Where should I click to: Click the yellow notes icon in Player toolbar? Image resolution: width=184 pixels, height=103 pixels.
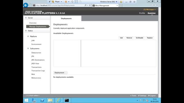121,2
